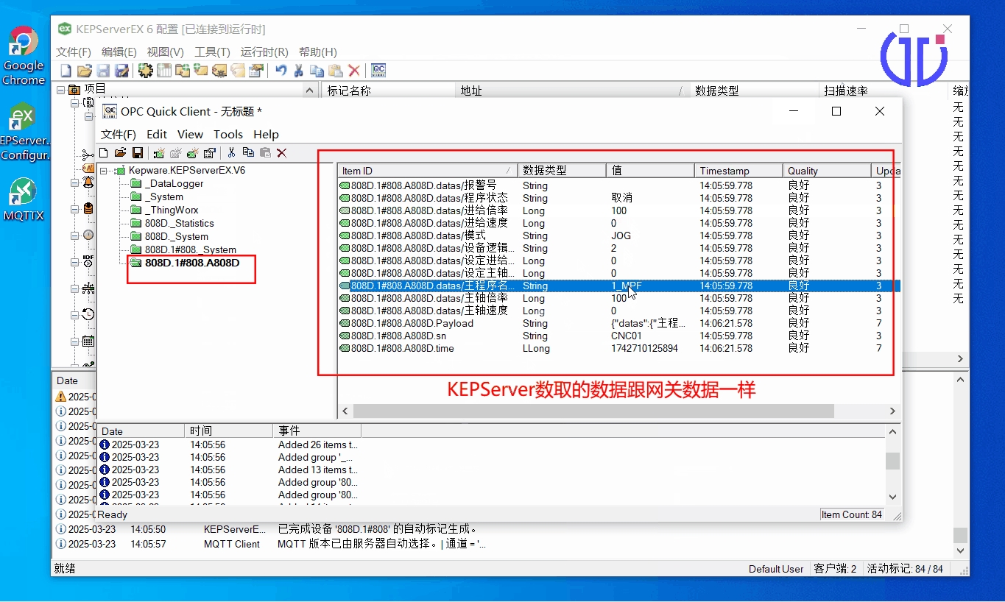Click New Tag icon in KEPServerEX toolbar

200,71
